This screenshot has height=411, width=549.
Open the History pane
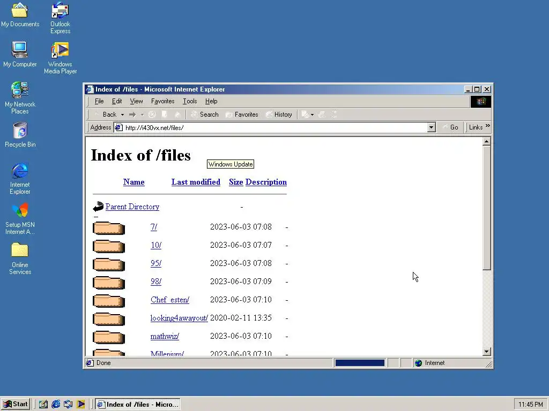pos(279,115)
